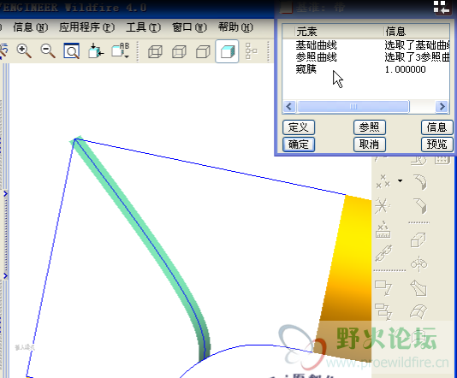457x378 pixels.
Task: Open the 窗口(W) menu
Action: pos(189,27)
